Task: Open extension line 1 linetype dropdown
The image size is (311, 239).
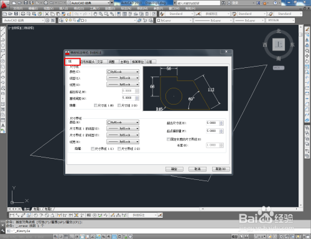Action: (x=123, y=129)
